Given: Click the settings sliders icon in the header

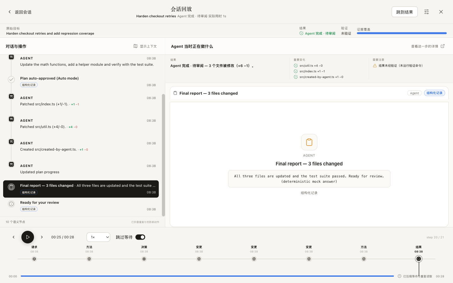Looking at the screenshot, I should click(427, 12).
